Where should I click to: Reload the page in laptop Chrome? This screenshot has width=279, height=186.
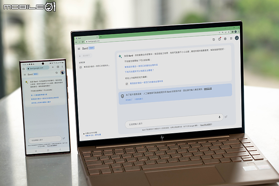pos(83,42)
